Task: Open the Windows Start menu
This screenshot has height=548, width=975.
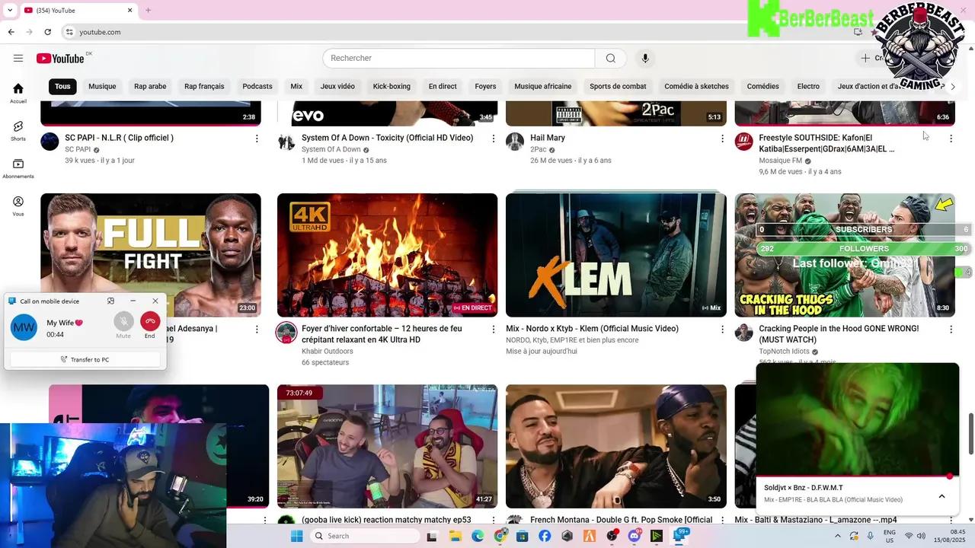Action: point(296,536)
